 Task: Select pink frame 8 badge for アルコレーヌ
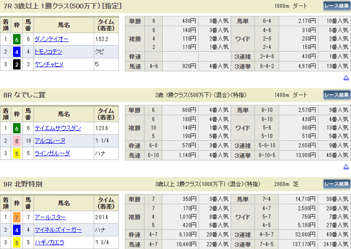[17, 141]
